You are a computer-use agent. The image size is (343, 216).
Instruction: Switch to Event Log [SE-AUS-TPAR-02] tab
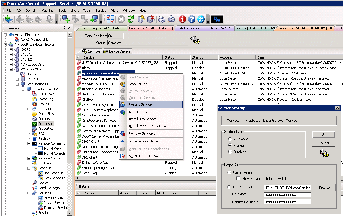point(103,28)
